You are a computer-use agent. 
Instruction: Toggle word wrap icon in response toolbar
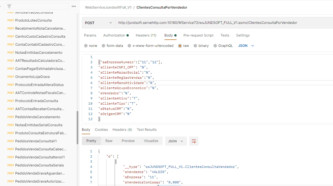tap(194, 141)
